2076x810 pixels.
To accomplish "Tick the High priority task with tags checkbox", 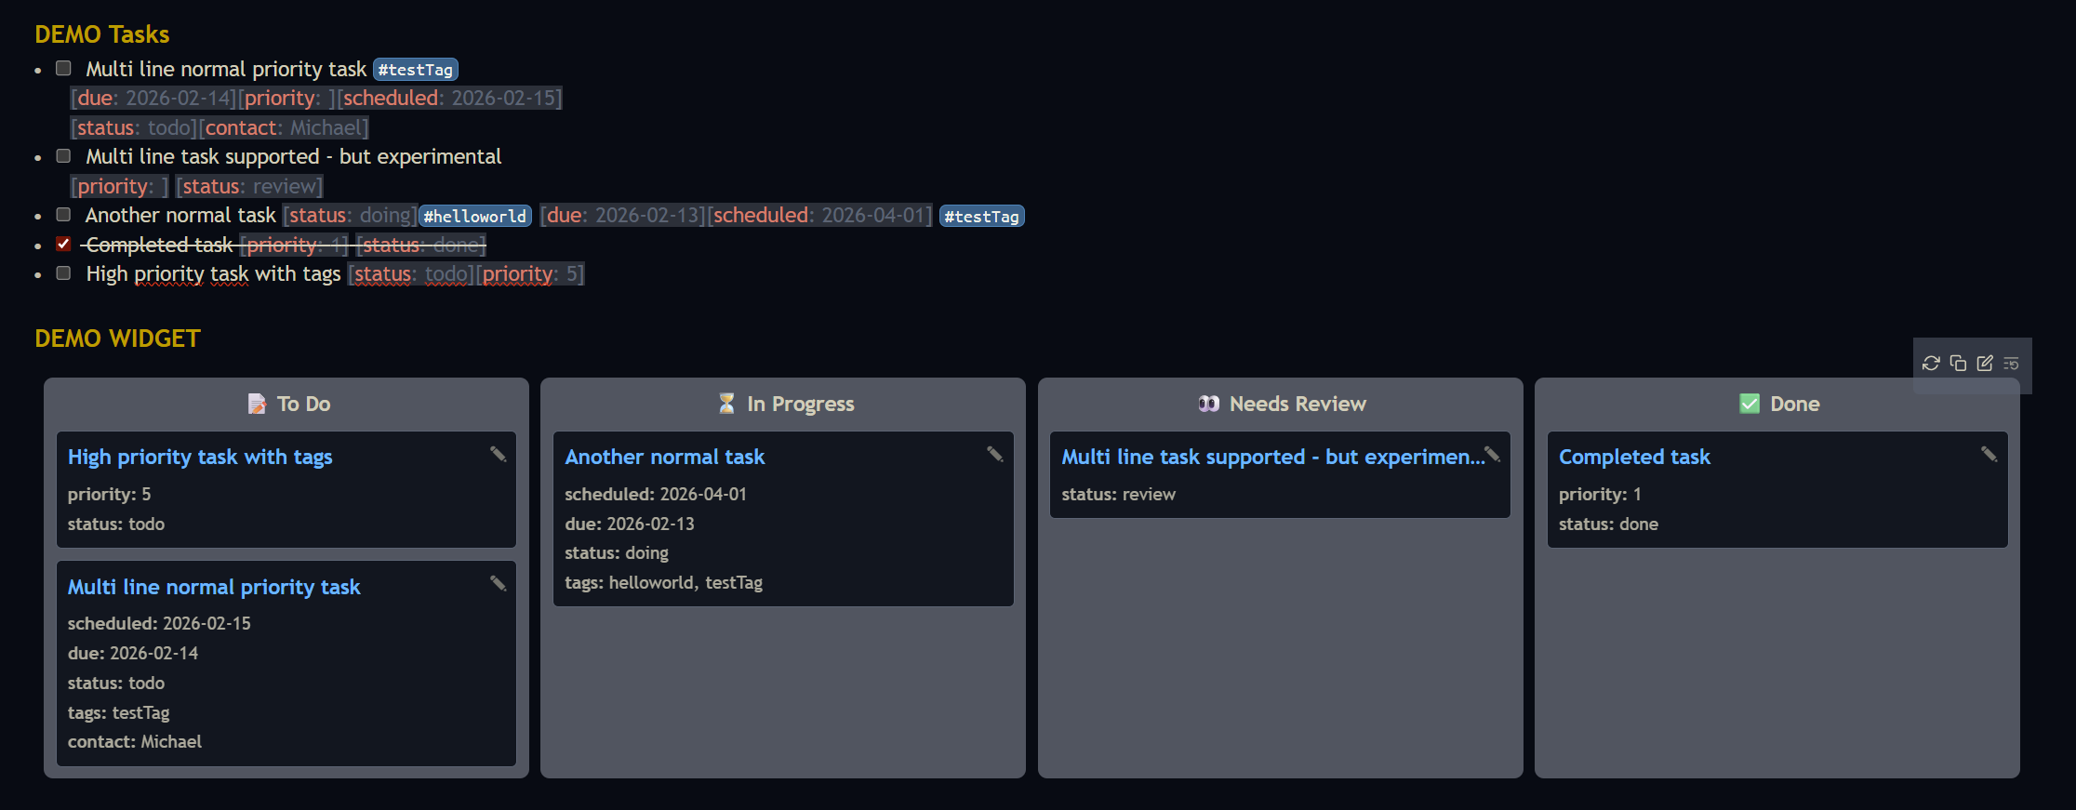I will pos(63,273).
